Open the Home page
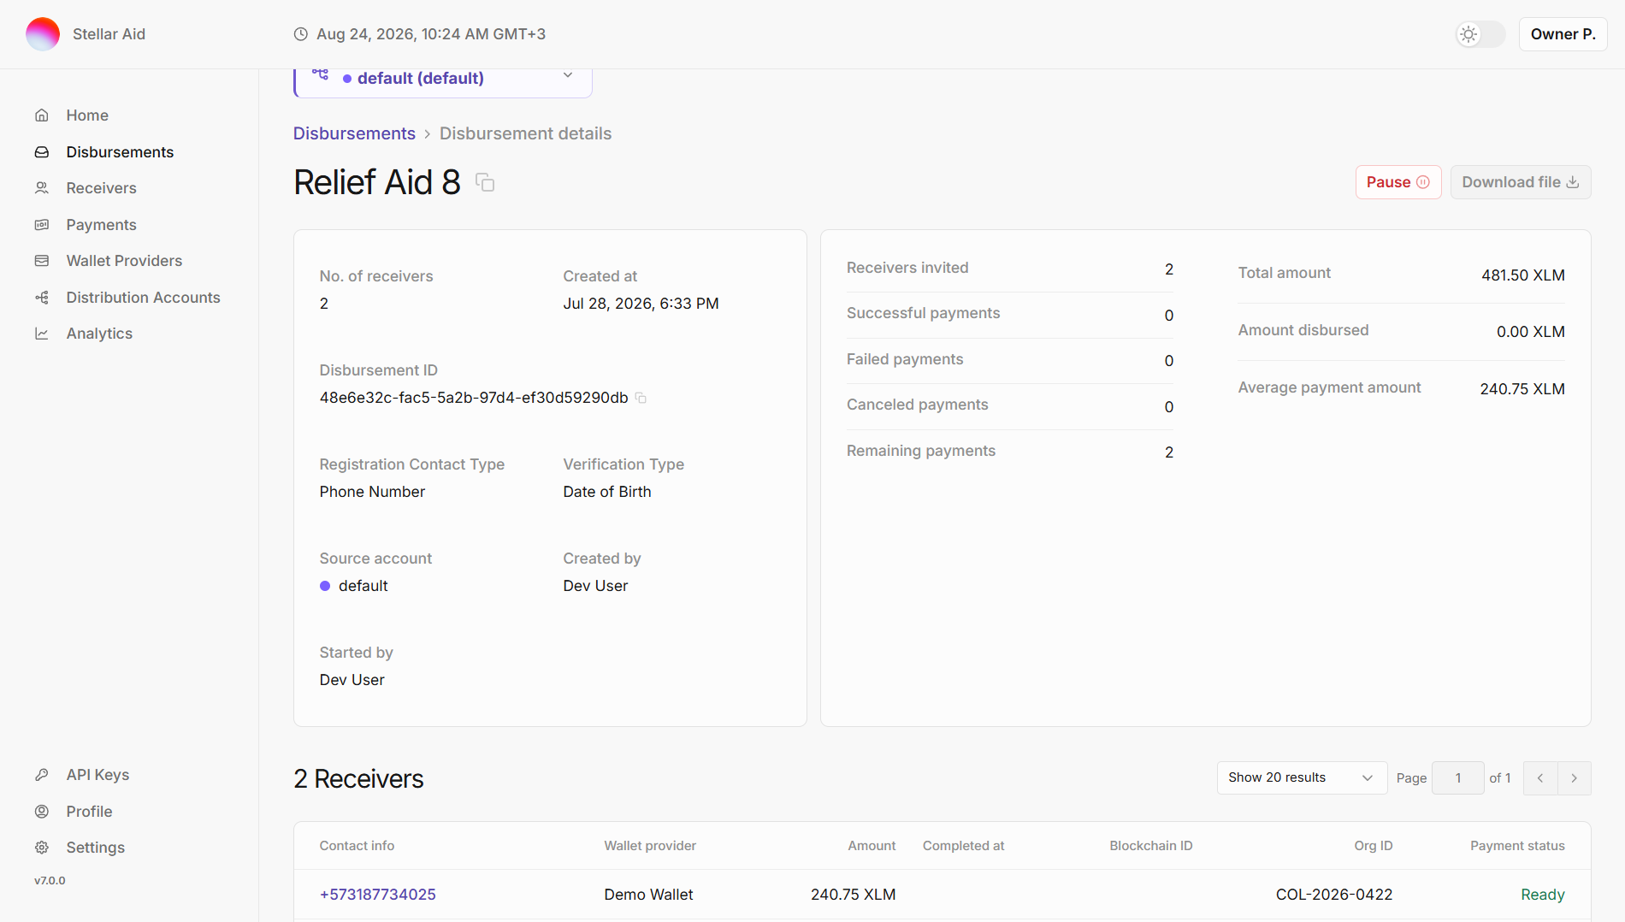Viewport: 1625px width, 922px height. (87, 115)
